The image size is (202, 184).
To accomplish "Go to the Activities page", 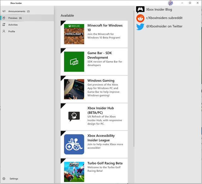I will click(x=27, y=25).
